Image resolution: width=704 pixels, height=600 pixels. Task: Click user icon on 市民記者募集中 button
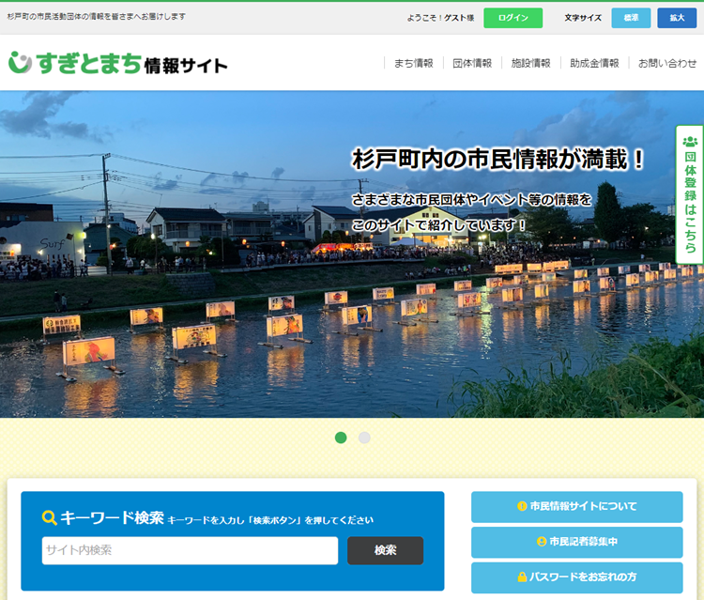pos(541,542)
